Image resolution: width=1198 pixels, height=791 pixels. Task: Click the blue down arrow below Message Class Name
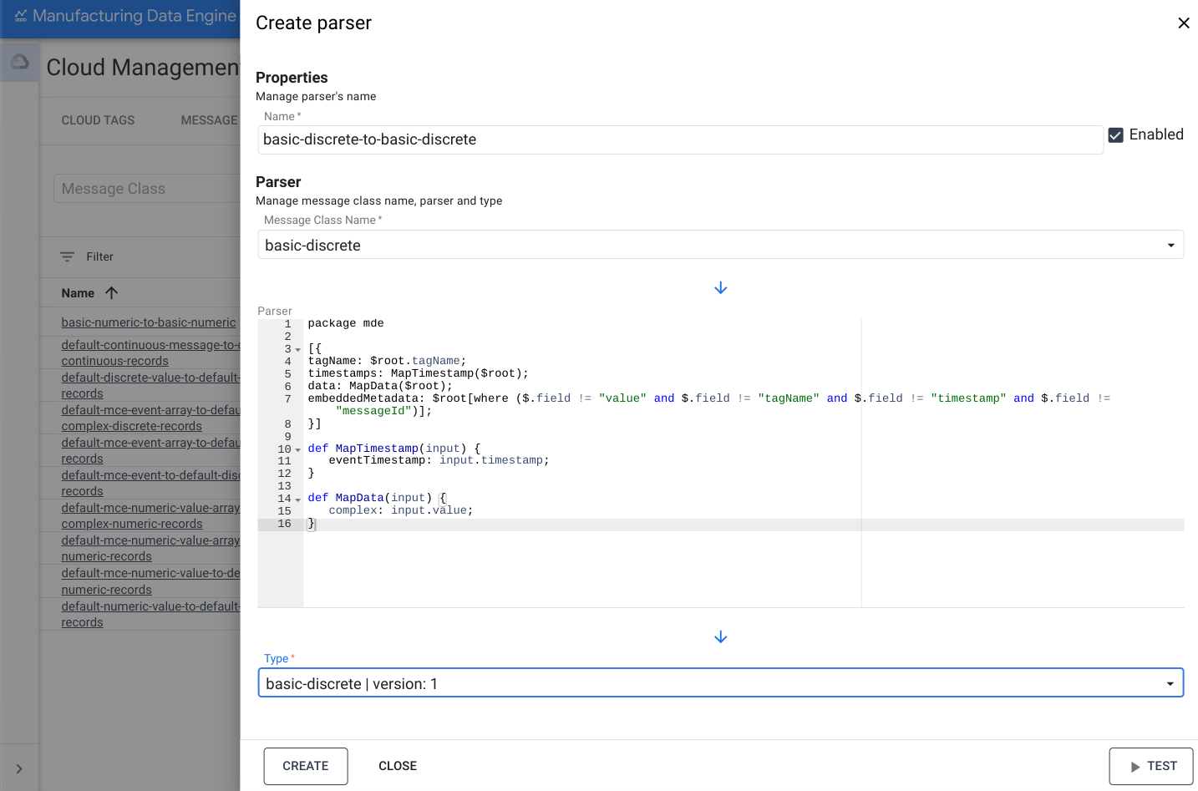pos(720,287)
